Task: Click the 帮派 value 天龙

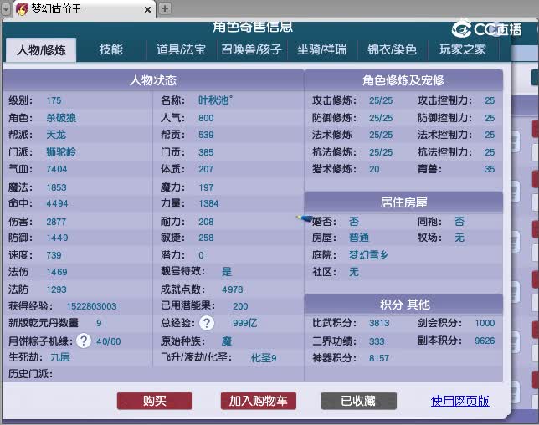Action: (x=56, y=135)
